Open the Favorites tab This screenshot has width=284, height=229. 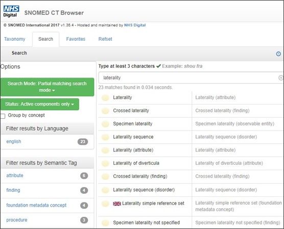click(x=76, y=39)
